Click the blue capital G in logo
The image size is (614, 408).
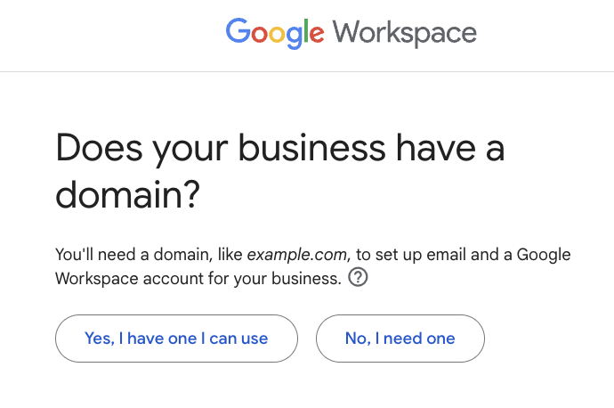[x=238, y=33]
